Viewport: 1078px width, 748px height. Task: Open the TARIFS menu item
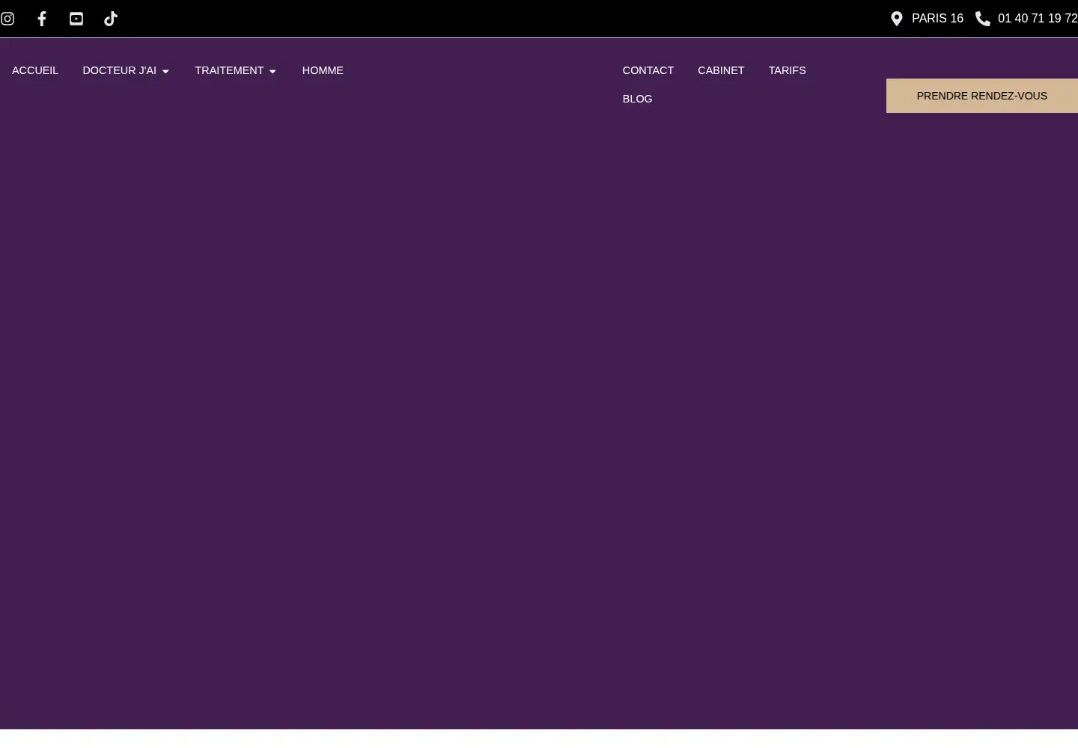(788, 70)
